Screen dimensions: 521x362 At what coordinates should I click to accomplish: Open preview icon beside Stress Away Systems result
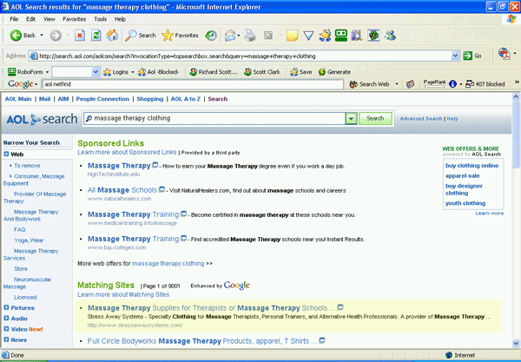point(340,307)
